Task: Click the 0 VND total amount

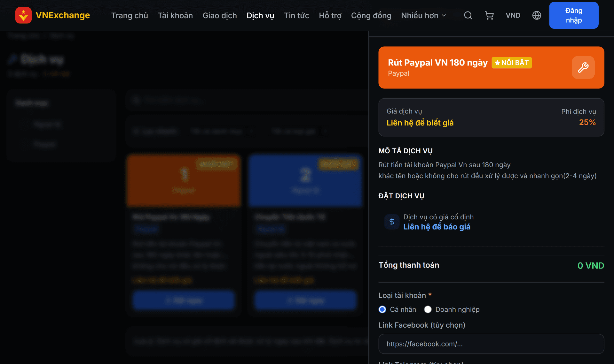Action: point(591,266)
